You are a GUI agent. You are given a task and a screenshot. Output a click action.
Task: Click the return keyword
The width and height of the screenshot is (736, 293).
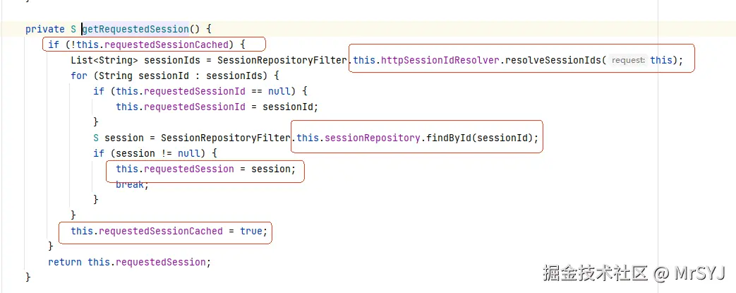tap(65, 262)
